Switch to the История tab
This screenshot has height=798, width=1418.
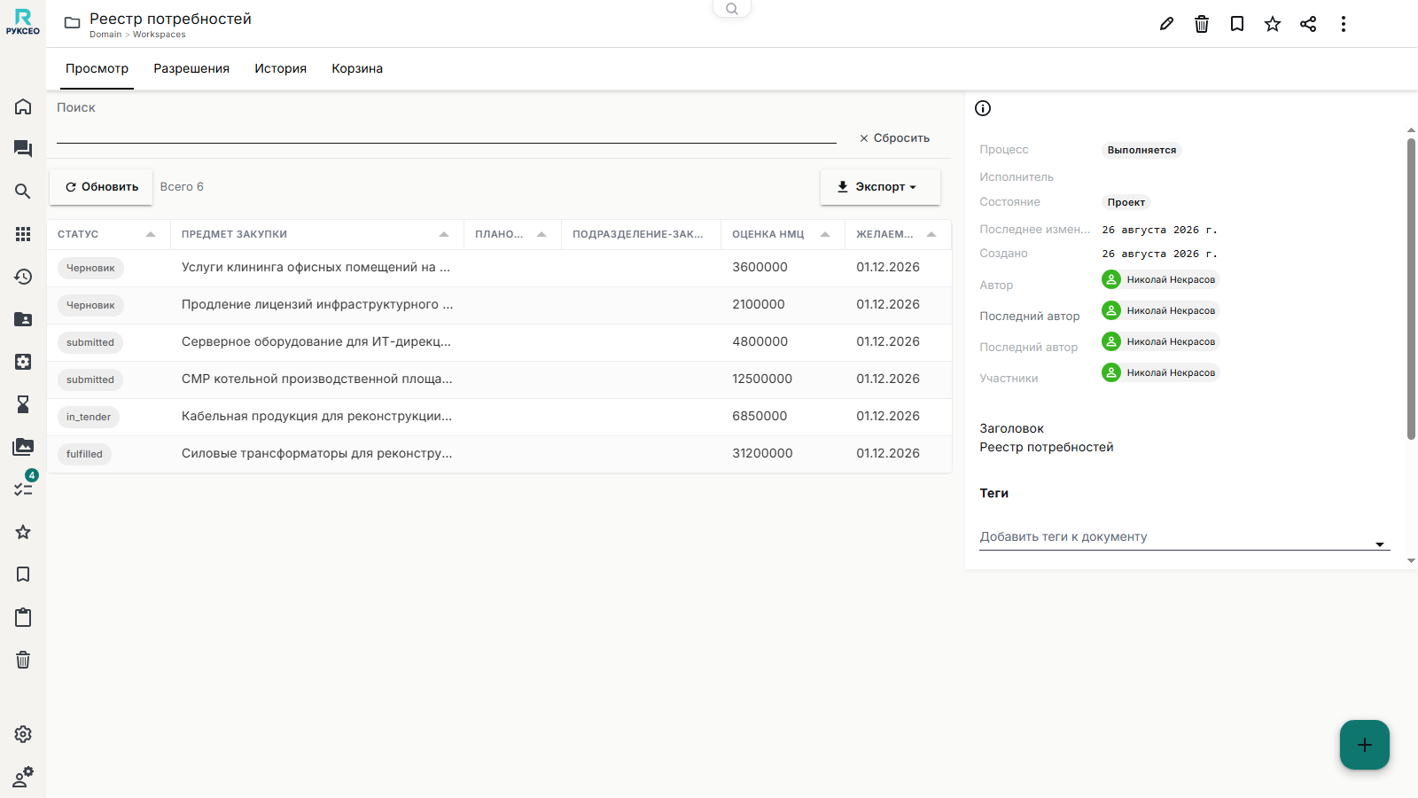(280, 68)
